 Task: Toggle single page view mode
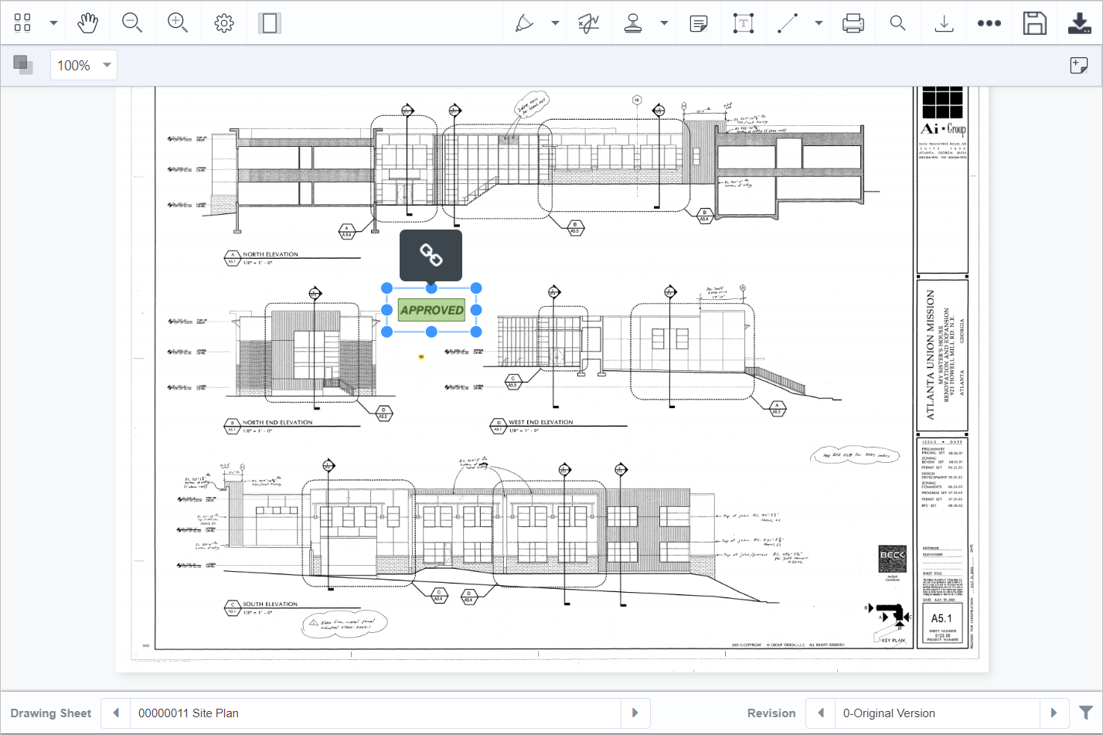(268, 22)
